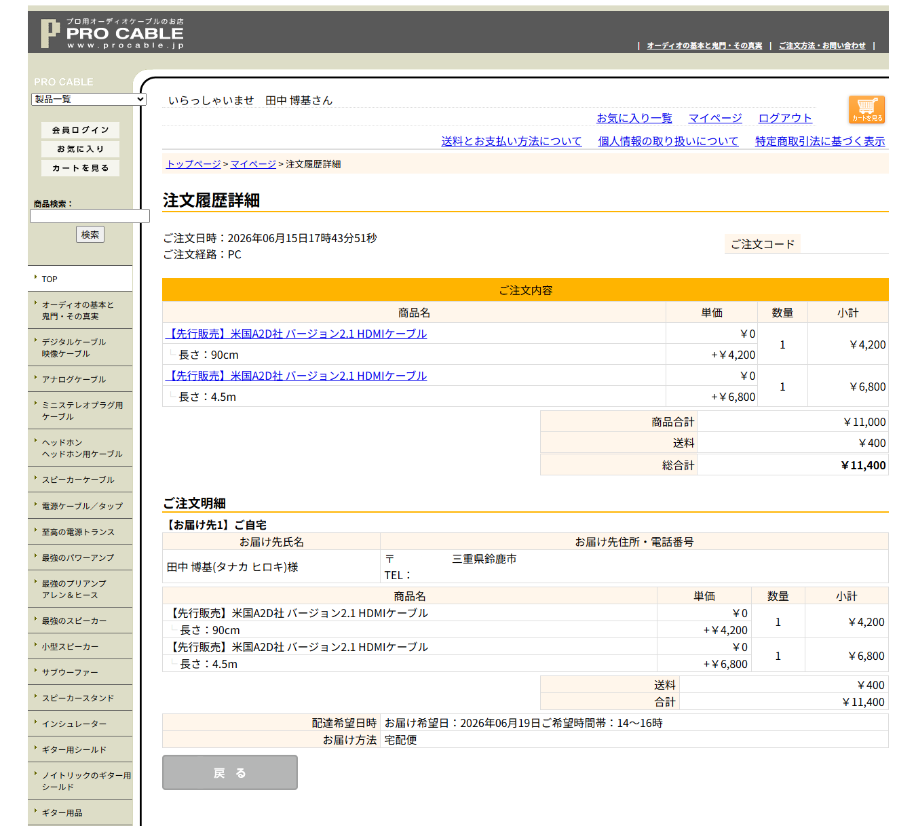Open the 4.5m HDMIケーブル product link
The image size is (916, 826).
pos(296,376)
